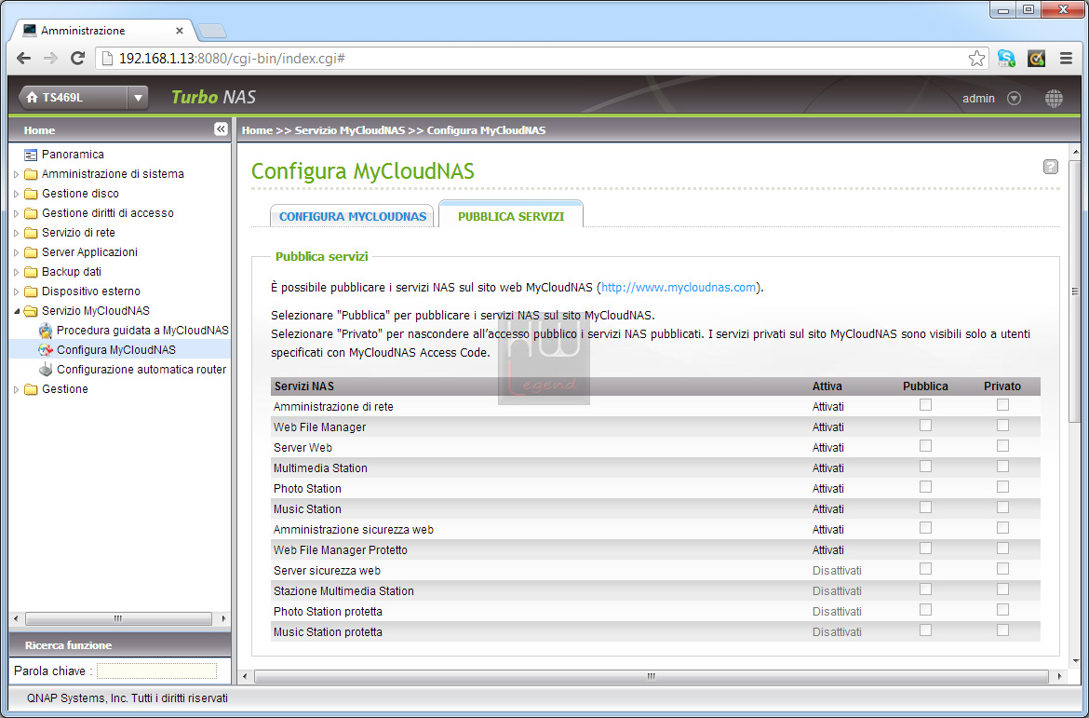1089x718 pixels.
Task: Click Servizio MyCloudNAS in the breadcrumb
Action: (350, 130)
